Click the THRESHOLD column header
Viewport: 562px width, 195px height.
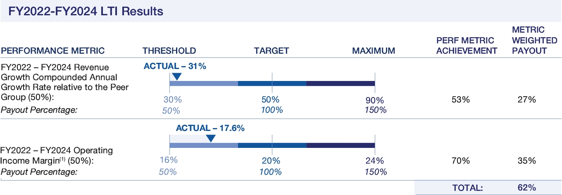169,51
